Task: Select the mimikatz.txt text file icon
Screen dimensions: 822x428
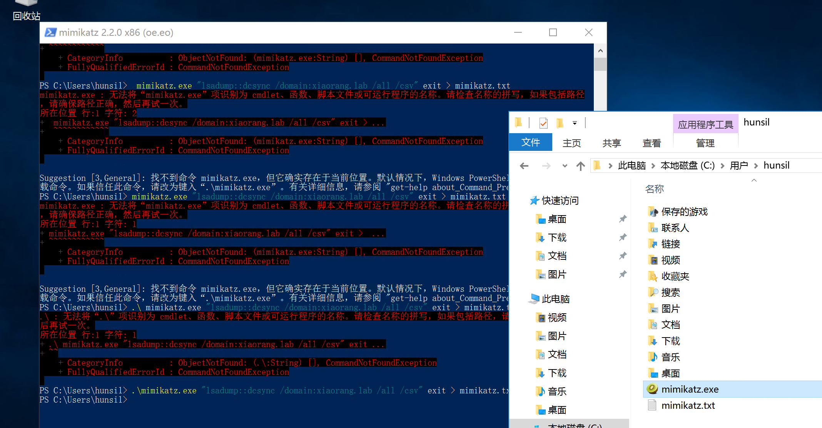Action: pyautogui.click(x=652, y=405)
